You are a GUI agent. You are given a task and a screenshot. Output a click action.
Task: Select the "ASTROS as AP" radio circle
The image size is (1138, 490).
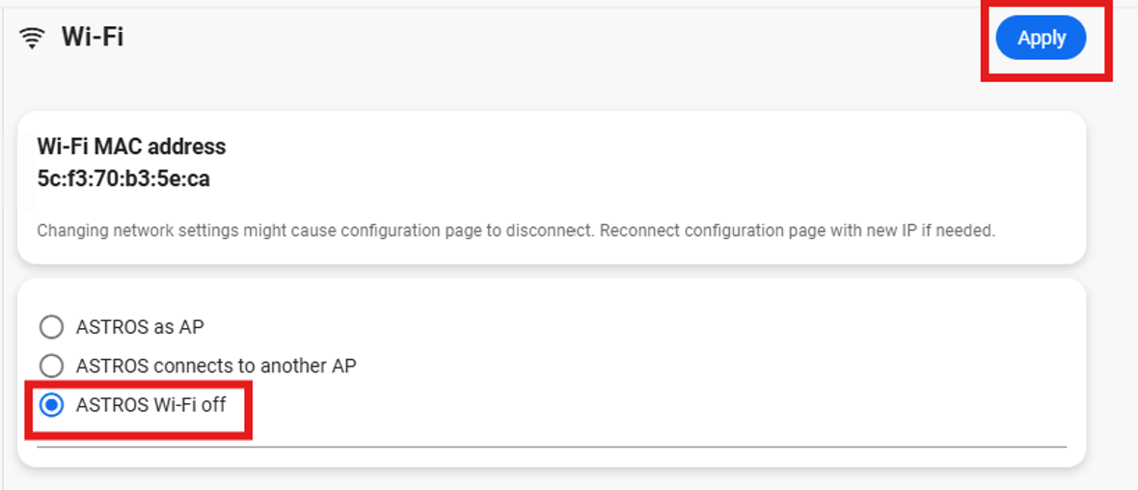(x=51, y=327)
